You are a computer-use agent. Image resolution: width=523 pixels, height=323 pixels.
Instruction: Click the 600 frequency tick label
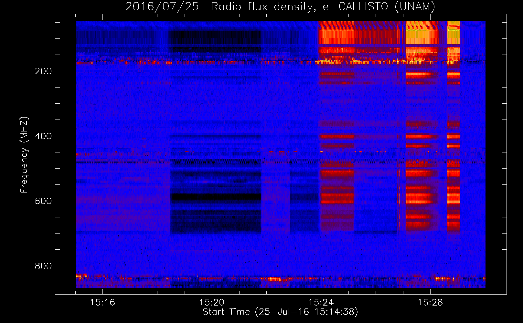43,201
